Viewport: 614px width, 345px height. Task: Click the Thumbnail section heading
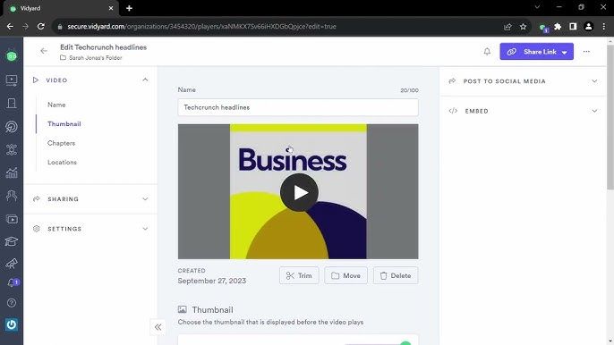[213, 310]
